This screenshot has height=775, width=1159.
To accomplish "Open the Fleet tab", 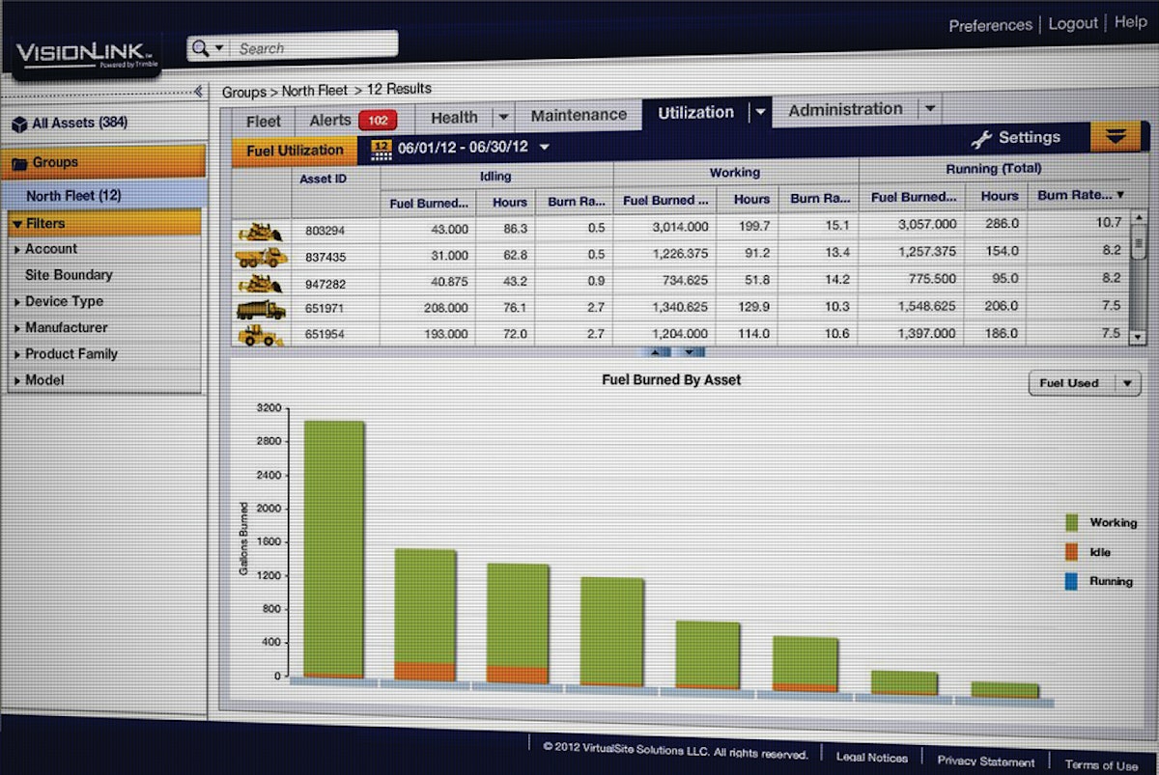I will tap(263, 120).
